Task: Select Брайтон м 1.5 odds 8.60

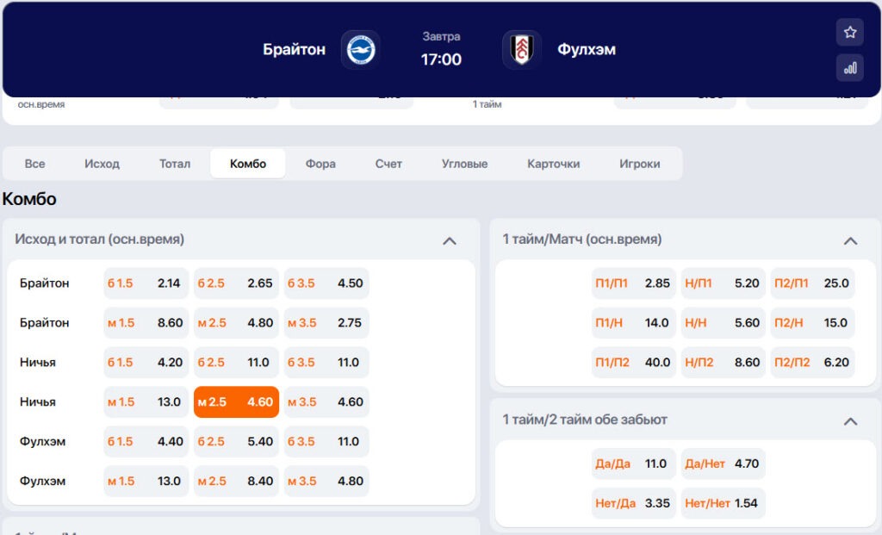Action: pos(146,323)
